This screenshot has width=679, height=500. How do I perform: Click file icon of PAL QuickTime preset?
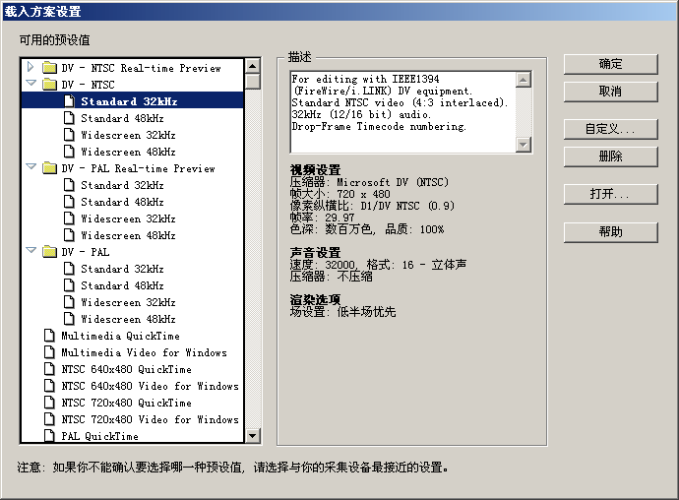pyautogui.click(x=49, y=435)
